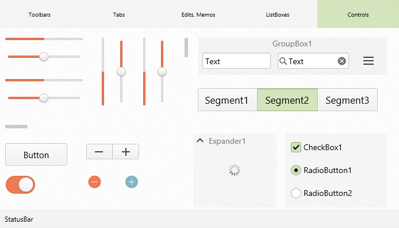Click the plain Text input field
The width and height of the screenshot is (399, 228).
[x=236, y=61]
